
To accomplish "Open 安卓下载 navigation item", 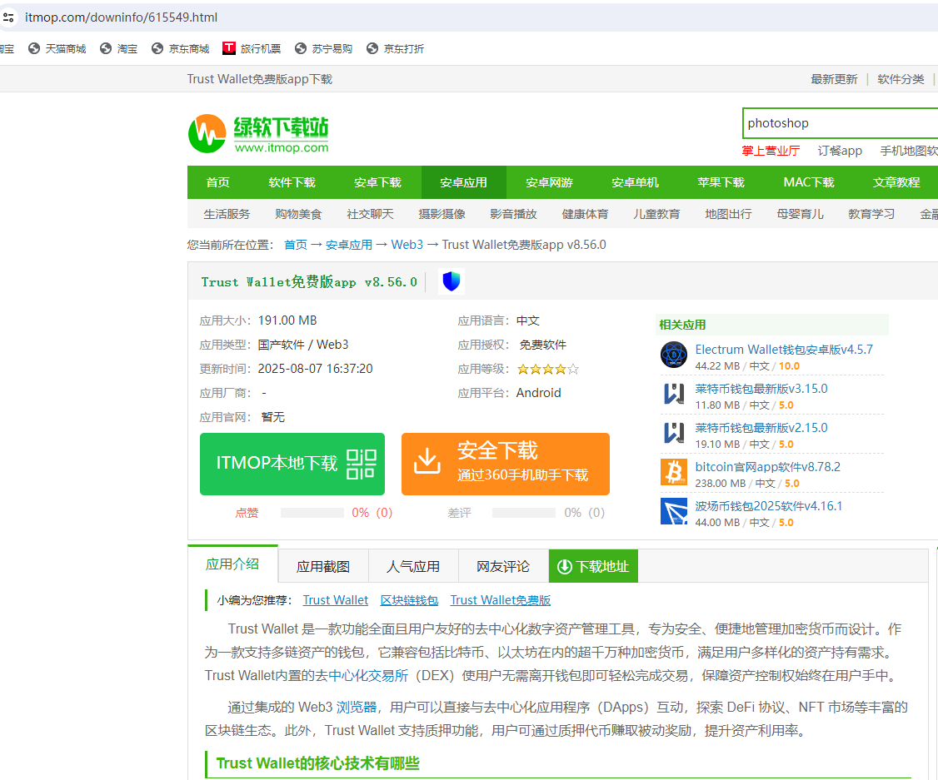I will 377,182.
